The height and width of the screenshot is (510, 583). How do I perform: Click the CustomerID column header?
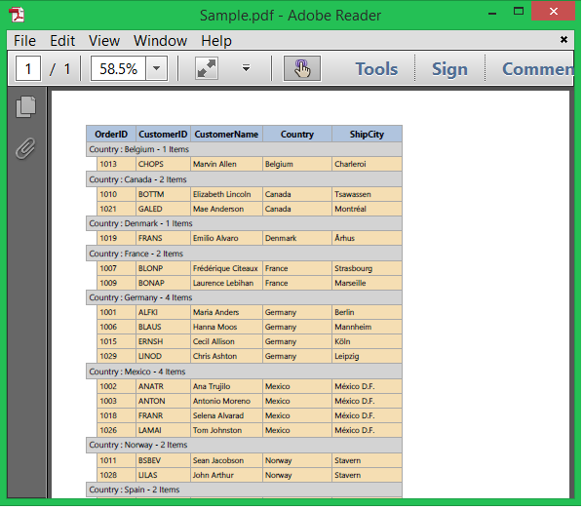tap(163, 135)
